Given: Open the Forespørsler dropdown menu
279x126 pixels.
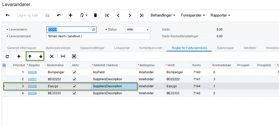Looking at the screenshot, I should coord(193,15).
